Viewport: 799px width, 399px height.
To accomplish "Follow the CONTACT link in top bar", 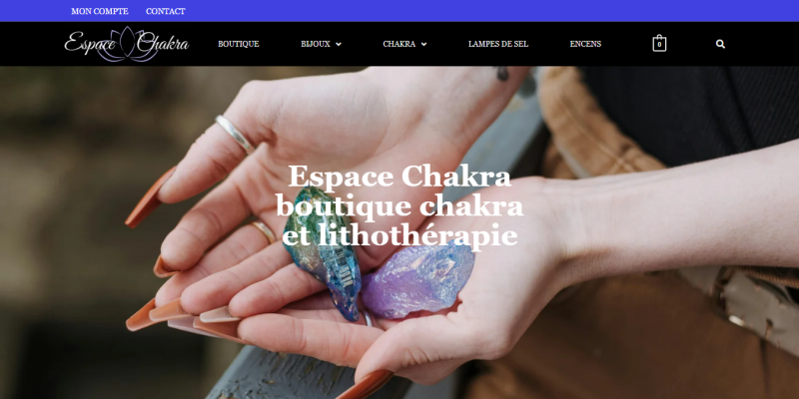I will click(x=166, y=11).
